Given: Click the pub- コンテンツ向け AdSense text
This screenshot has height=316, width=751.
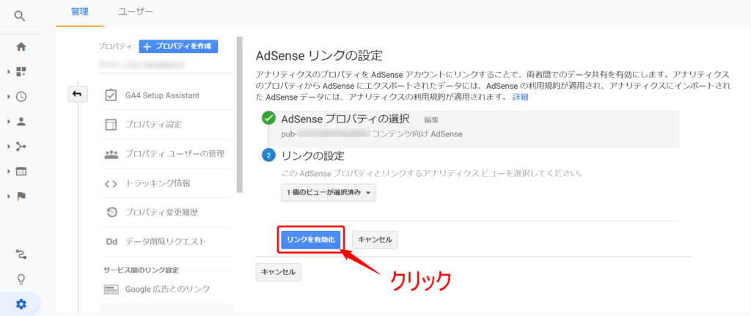Looking at the screenshot, I should click(x=372, y=135).
